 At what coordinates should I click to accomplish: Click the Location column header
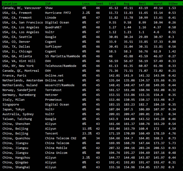(x=10, y=4)
